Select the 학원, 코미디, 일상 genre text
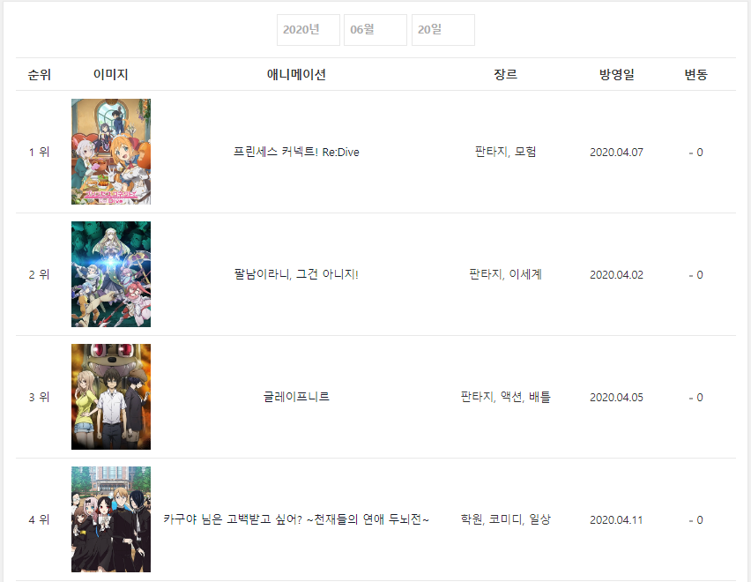Viewport: 751px width, 582px height. (x=505, y=519)
